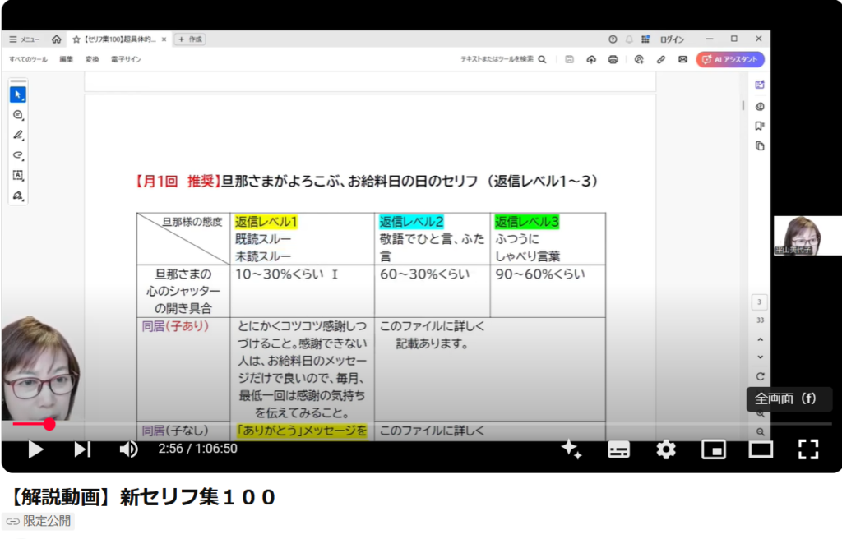The width and height of the screenshot is (842, 539).
Task: Click the printer icon in the Acrobat toolbar
Action: (613, 59)
